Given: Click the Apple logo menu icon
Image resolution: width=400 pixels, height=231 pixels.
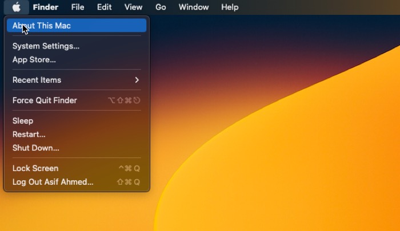Looking at the screenshot, I should pos(17,7).
